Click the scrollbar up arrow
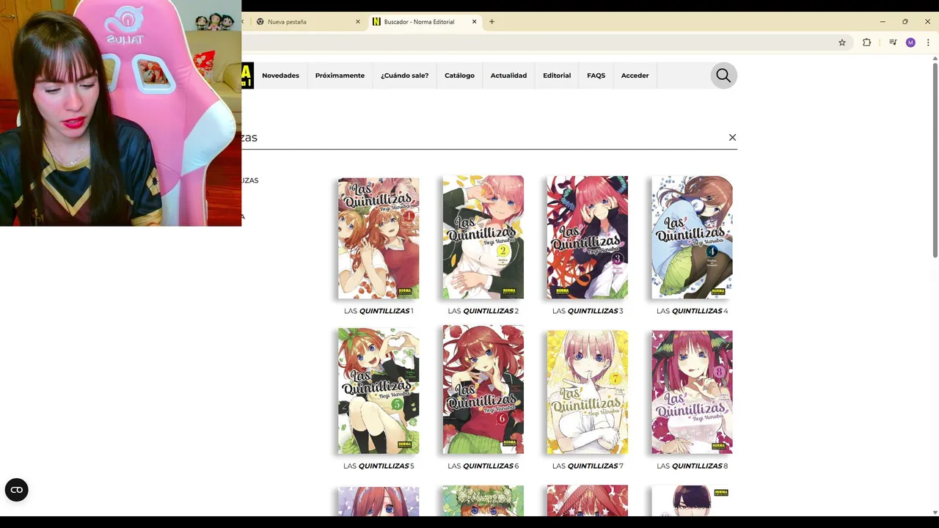The image size is (939, 528). (935, 59)
